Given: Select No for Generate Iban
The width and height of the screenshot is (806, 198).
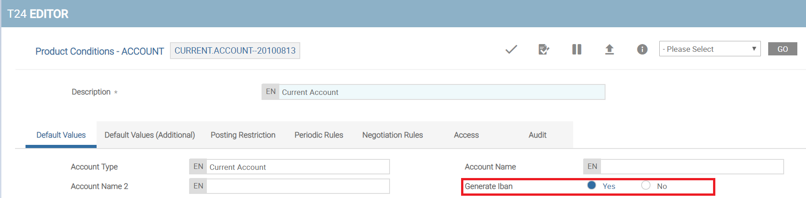Looking at the screenshot, I should point(646,185).
